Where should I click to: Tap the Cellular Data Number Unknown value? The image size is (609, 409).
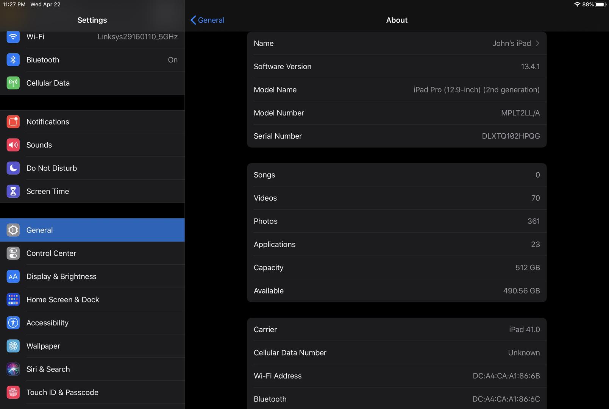pyautogui.click(x=524, y=353)
